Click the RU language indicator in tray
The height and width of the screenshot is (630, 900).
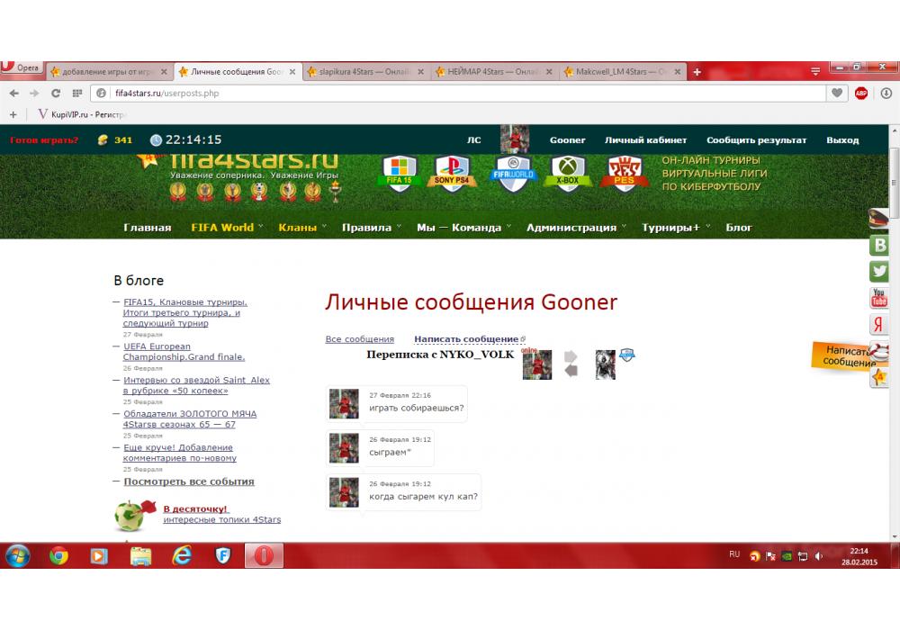click(x=734, y=554)
